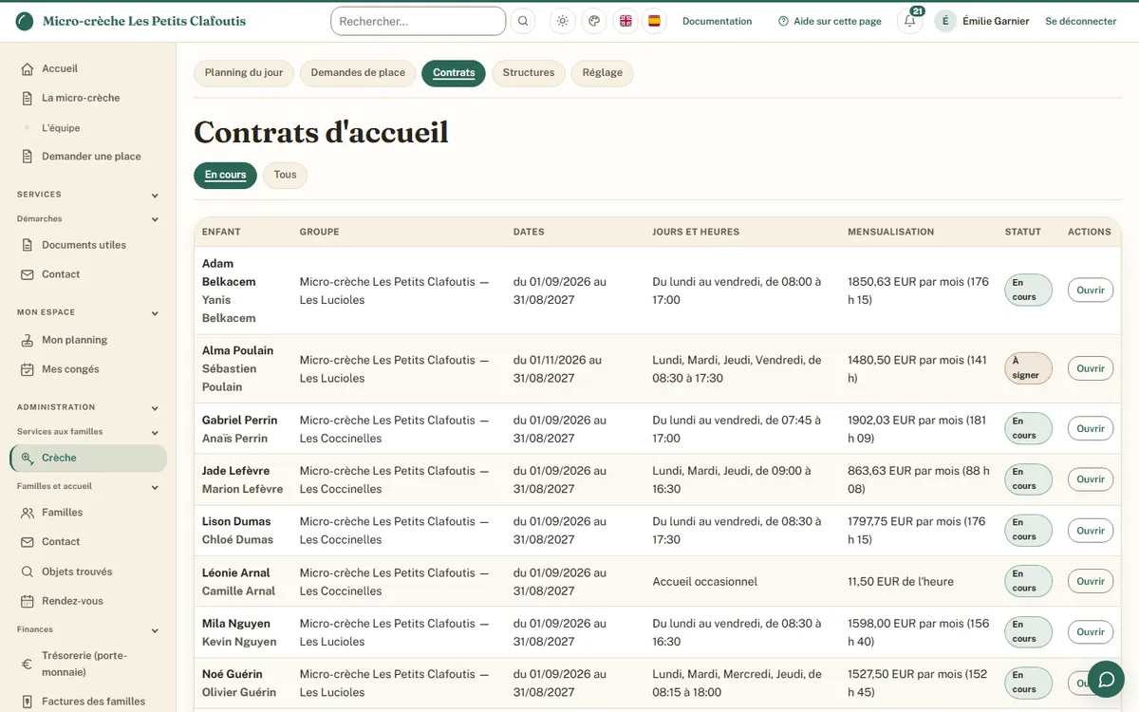Click the parent name Kevin Nguyen
Viewport: 1139px width, 712px height.
pyautogui.click(x=239, y=642)
